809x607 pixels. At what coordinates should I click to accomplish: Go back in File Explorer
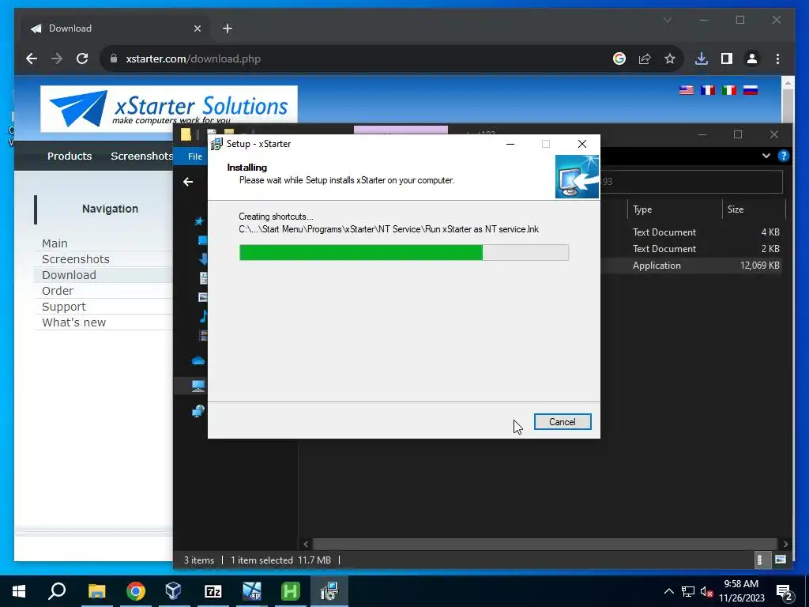pos(188,182)
